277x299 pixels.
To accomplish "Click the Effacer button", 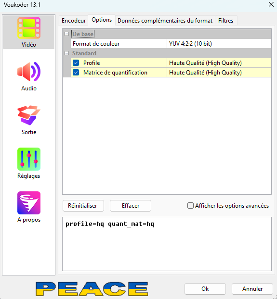I will [x=131, y=206].
